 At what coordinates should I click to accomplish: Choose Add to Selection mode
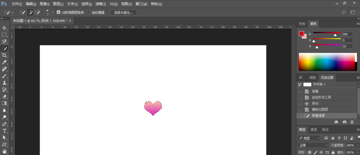tap(30, 12)
